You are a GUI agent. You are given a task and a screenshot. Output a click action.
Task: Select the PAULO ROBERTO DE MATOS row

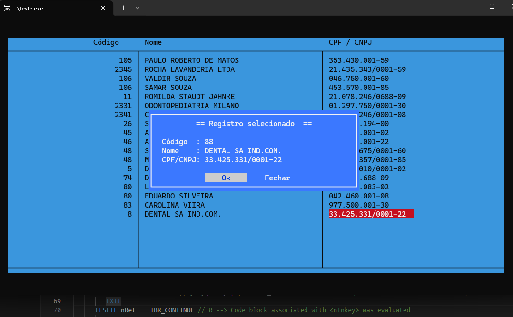(191, 60)
